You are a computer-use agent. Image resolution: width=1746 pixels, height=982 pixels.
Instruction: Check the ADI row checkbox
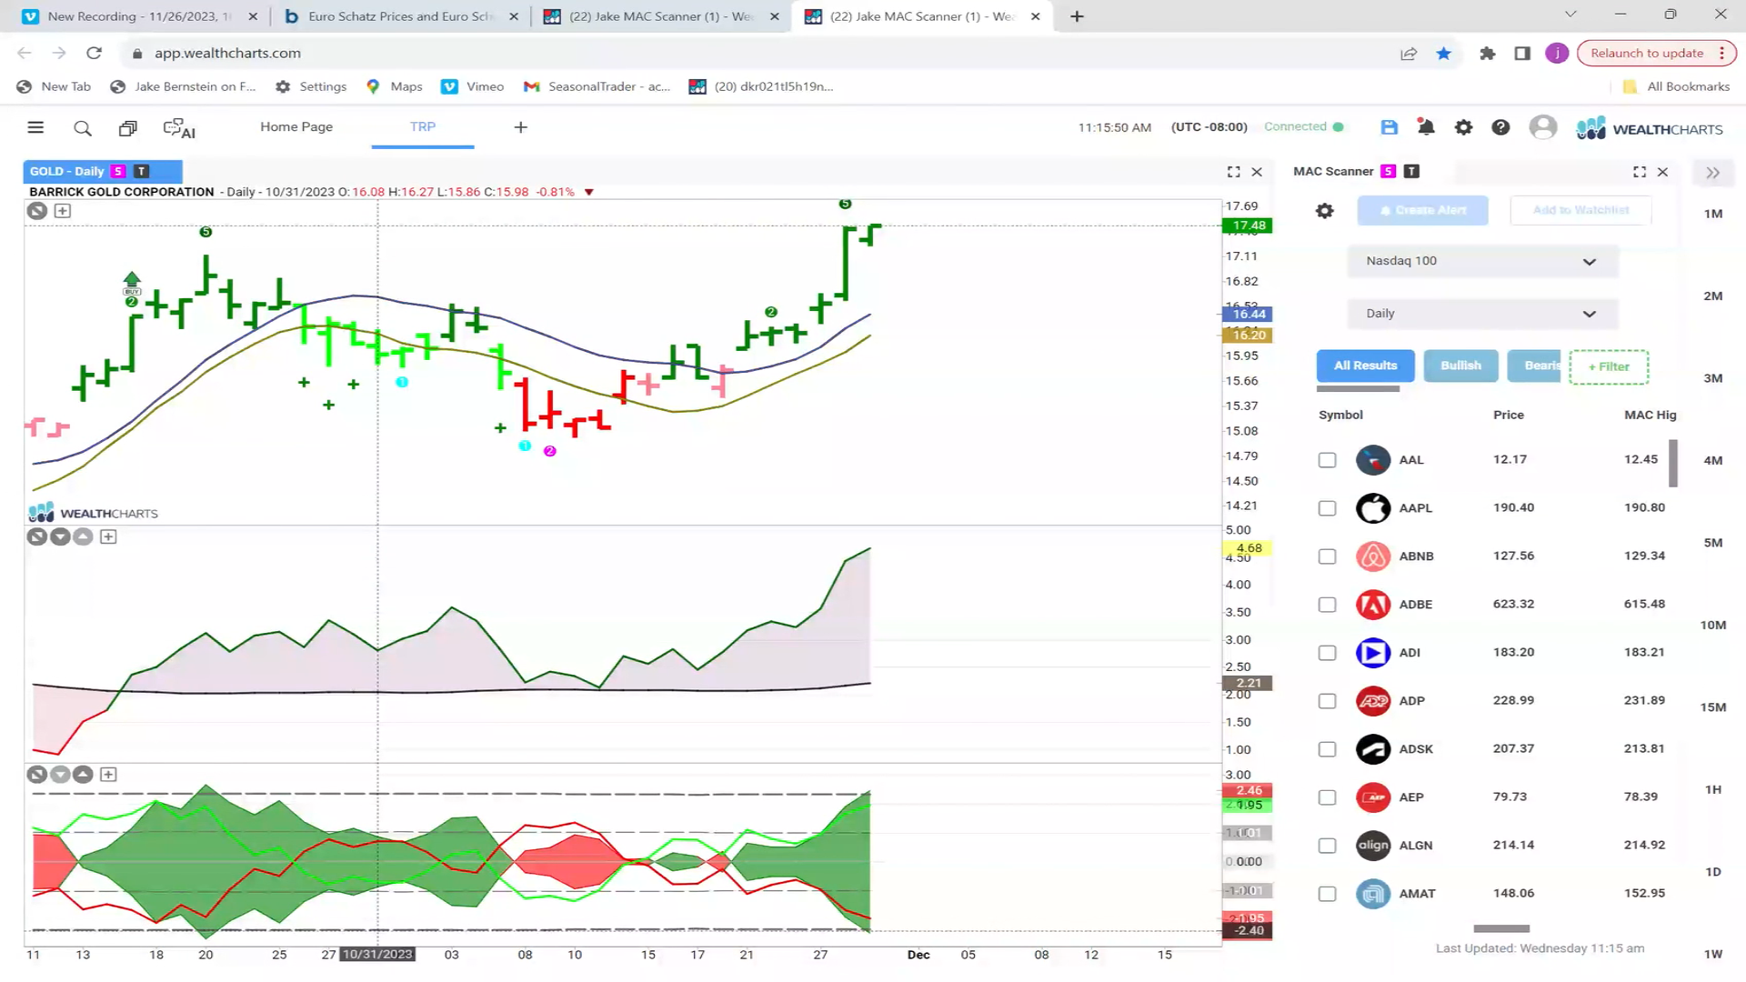pyautogui.click(x=1328, y=653)
